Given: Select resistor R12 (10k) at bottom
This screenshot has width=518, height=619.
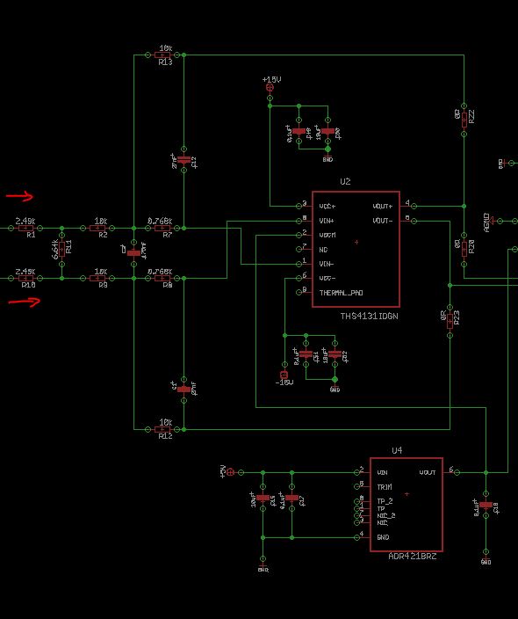Looking at the screenshot, I should point(162,429).
